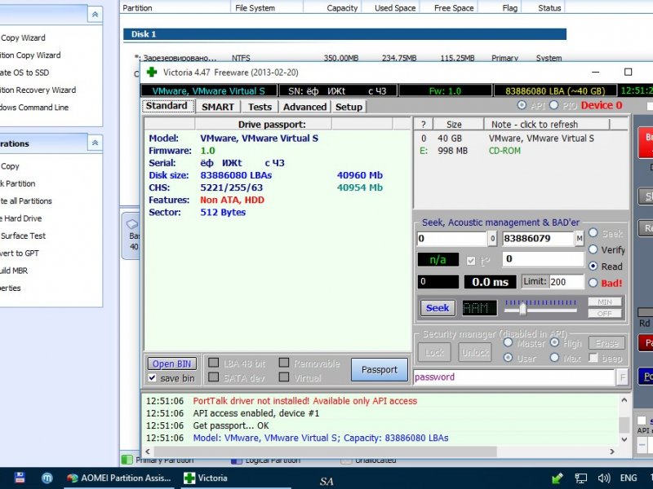This screenshot has height=489, width=653.
Task: Click the AAM display button
Action: pyautogui.click(x=479, y=308)
